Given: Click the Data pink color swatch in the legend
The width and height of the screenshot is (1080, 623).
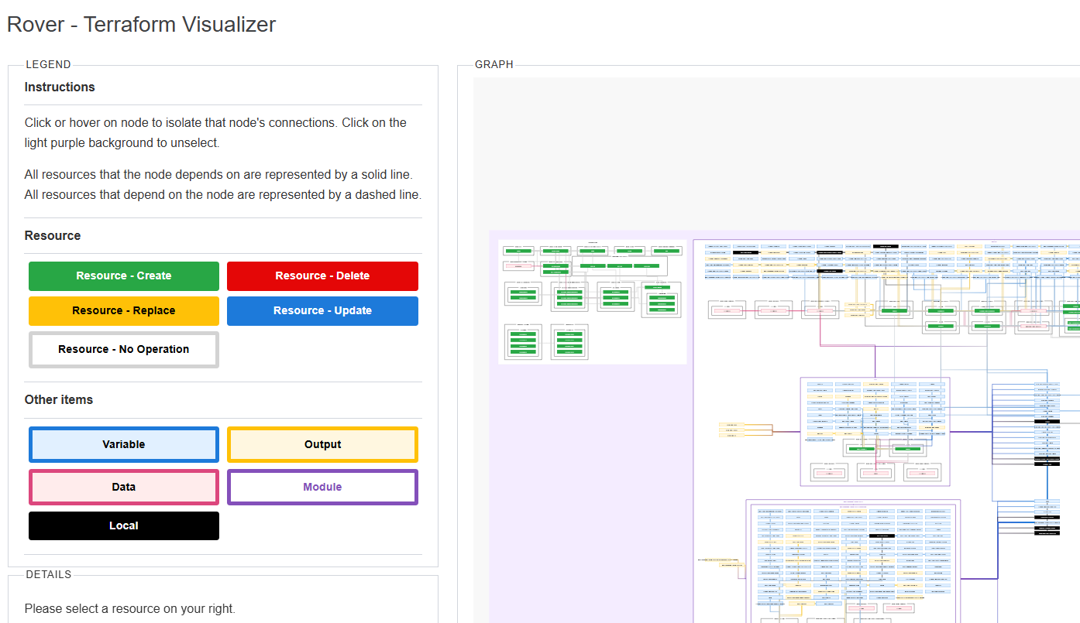Looking at the screenshot, I should [123, 487].
